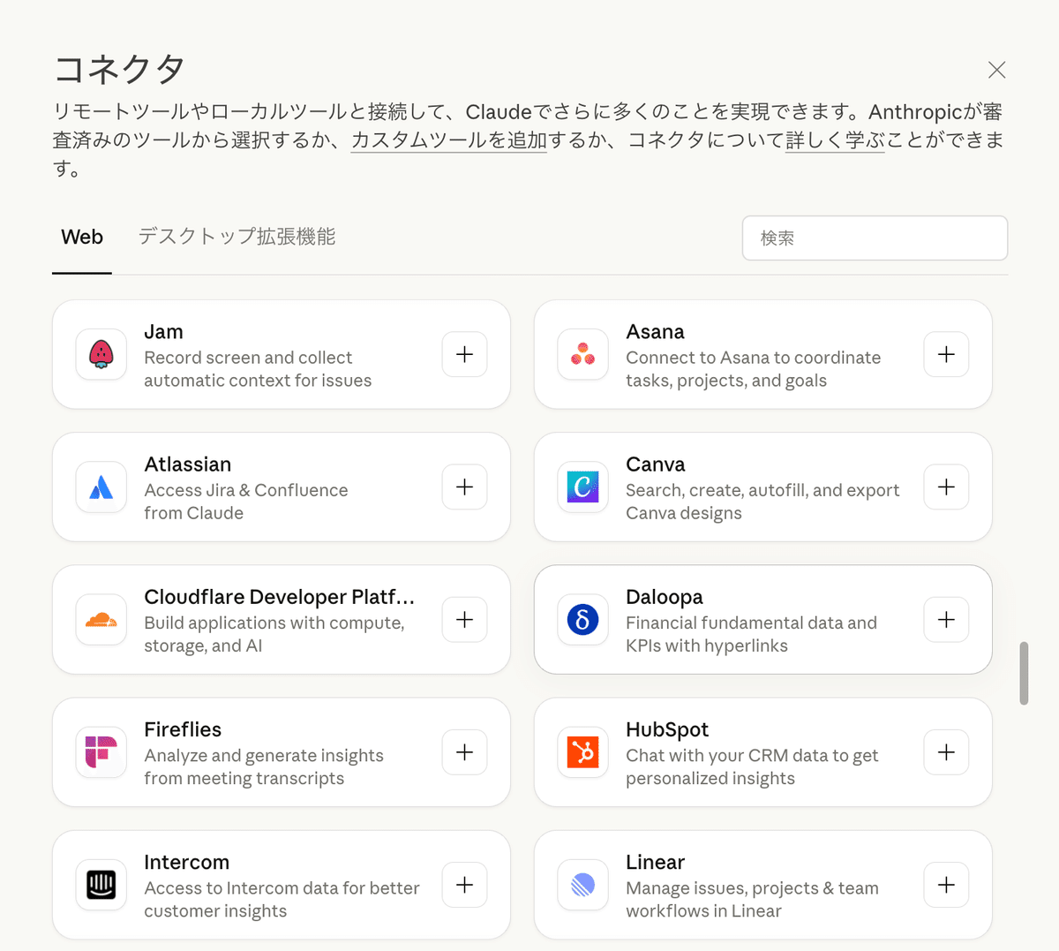
Task: Click the Fireflies connector icon
Action: coord(101,752)
